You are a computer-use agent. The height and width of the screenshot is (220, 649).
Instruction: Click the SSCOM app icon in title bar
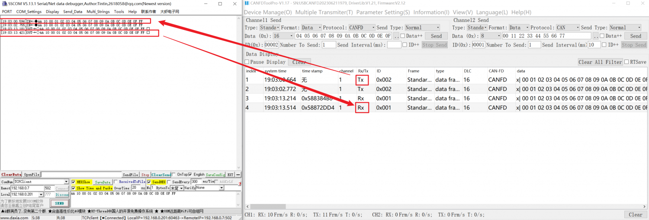pos(4,3)
